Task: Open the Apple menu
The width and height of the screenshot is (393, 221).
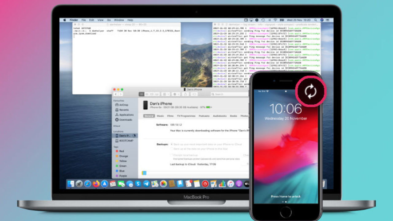Action: click(64, 20)
